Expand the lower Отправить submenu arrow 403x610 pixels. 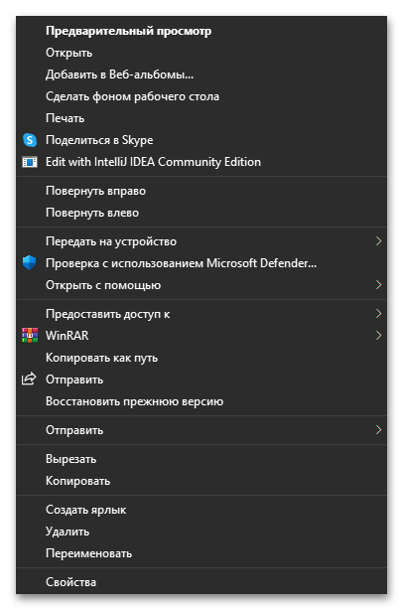point(378,430)
